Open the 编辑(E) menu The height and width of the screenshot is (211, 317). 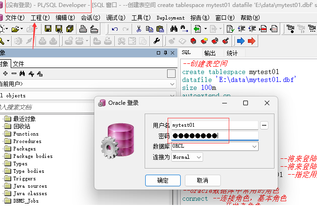click(65, 18)
